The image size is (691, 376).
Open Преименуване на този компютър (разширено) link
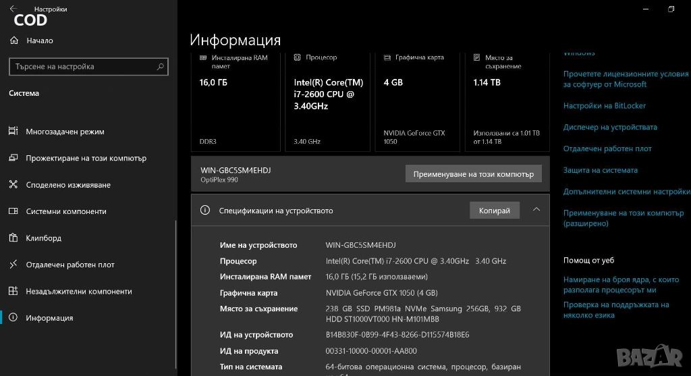[624, 218]
